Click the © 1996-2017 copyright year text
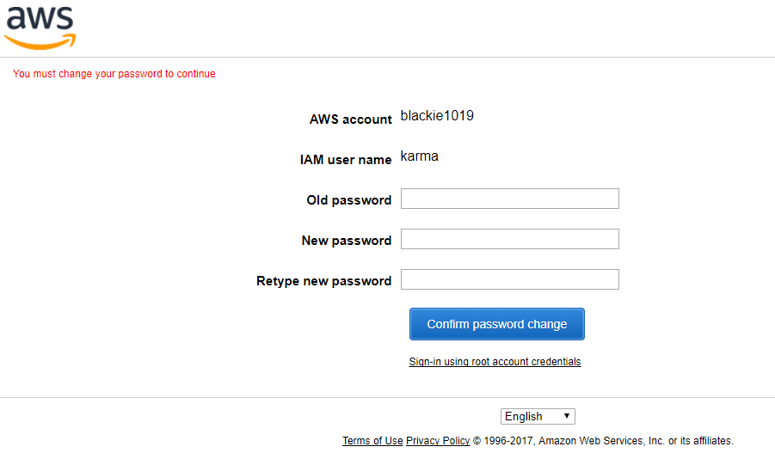 [x=503, y=441]
